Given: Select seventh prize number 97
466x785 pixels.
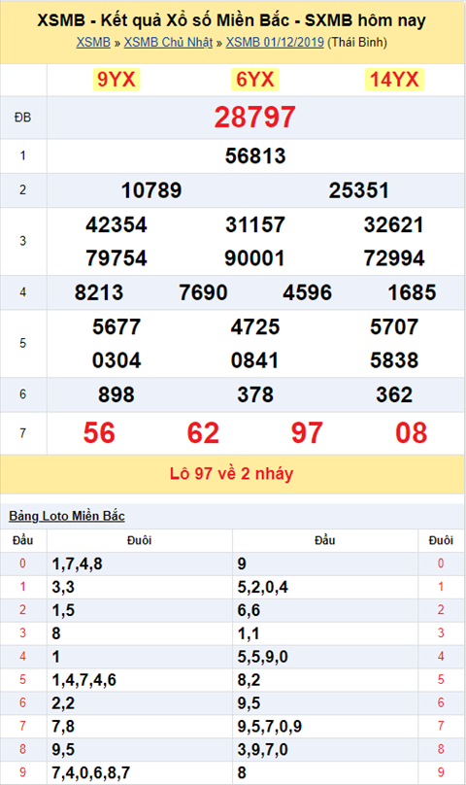Looking at the screenshot, I should [307, 433].
